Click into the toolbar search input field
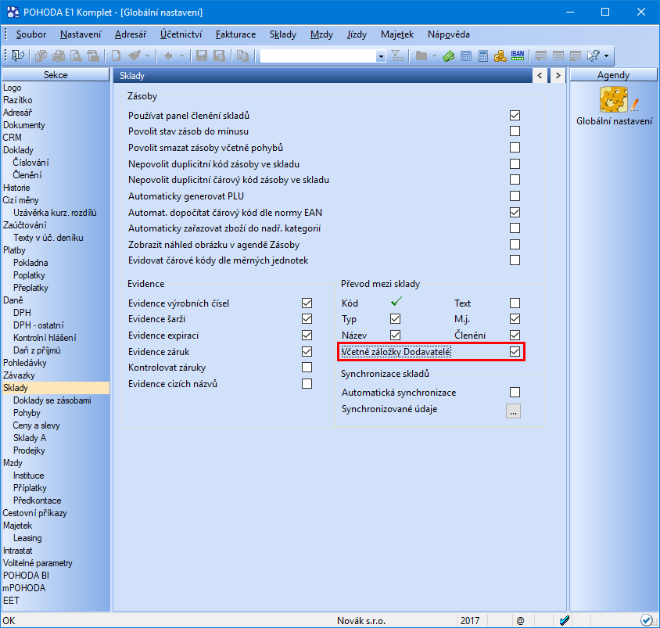Viewport: 660px width, 628px height. tap(318, 56)
